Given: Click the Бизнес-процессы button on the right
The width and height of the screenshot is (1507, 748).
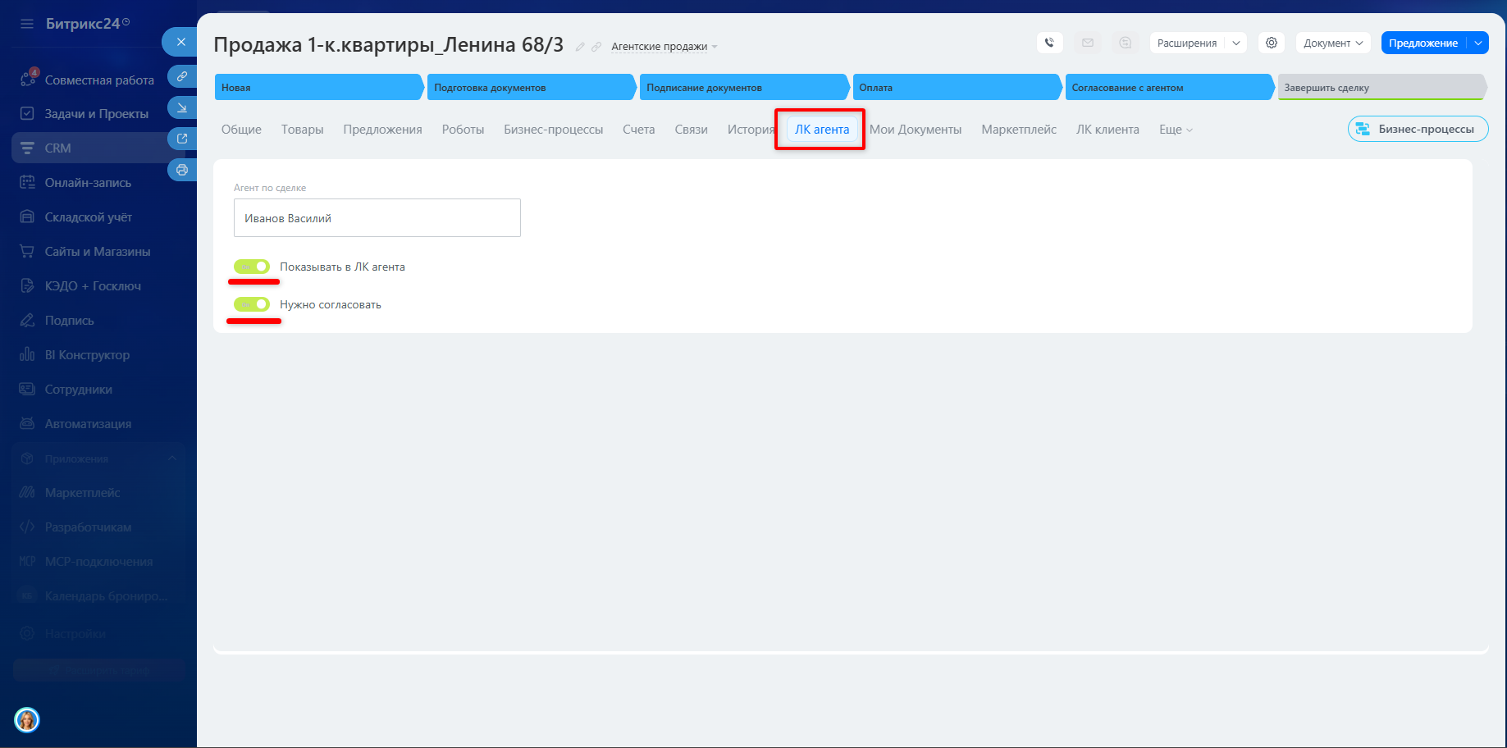Looking at the screenshot, I should [x=1418, y=129].
